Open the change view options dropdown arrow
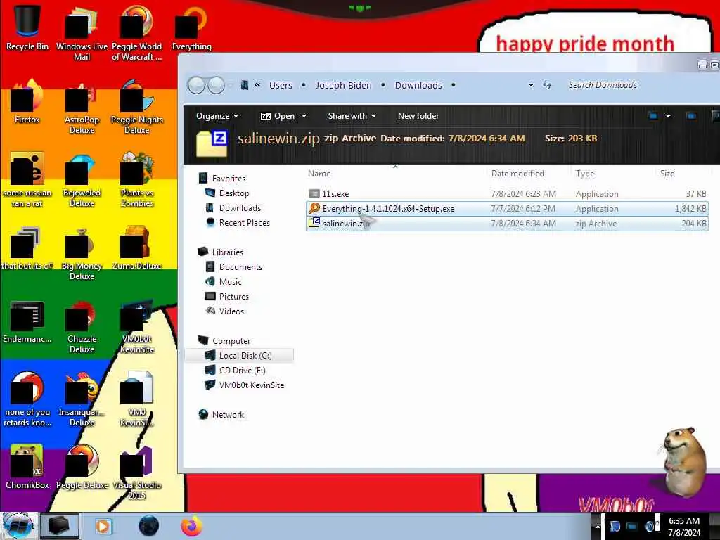720x540 pixels. click(668, 116)
